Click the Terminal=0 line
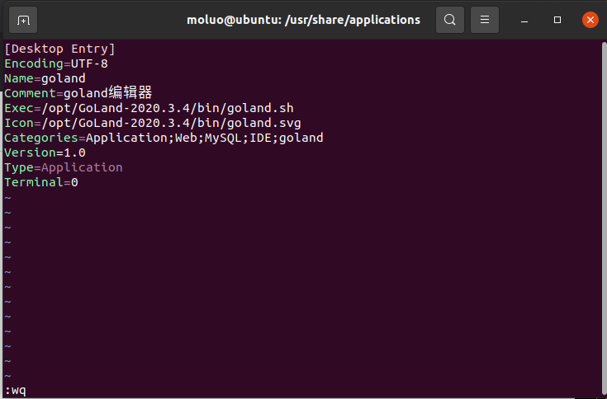Viewport: 607px width, 399px height. pos(41,182)
